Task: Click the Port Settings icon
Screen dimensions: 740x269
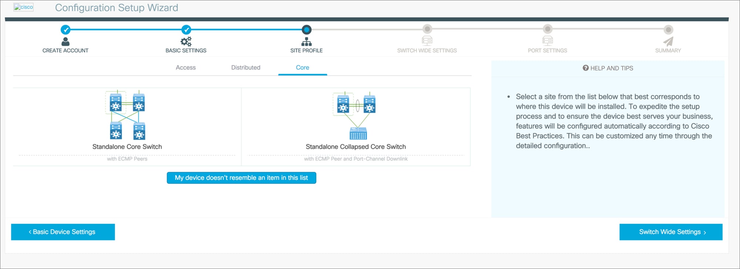Action: tap(548, 40)
